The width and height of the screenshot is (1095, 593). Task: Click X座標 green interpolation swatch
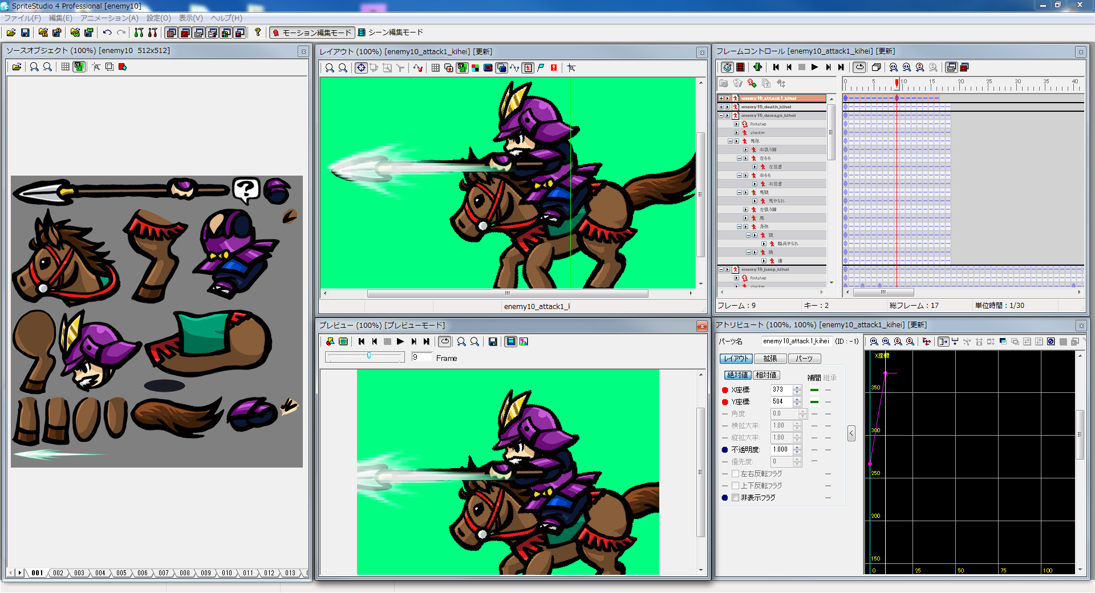814,390
